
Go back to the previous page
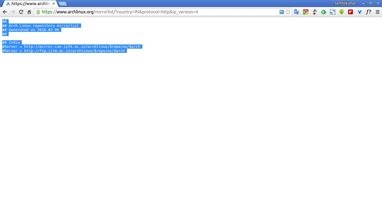[x=5, y=12]
